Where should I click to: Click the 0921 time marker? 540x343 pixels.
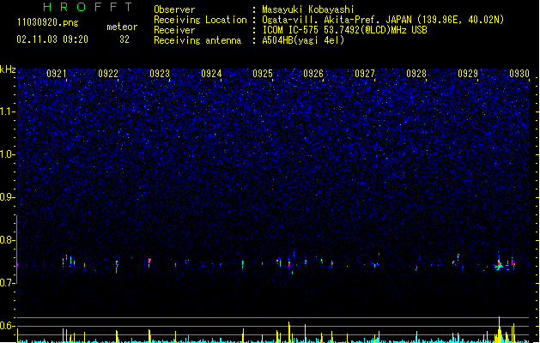(56, 74)
